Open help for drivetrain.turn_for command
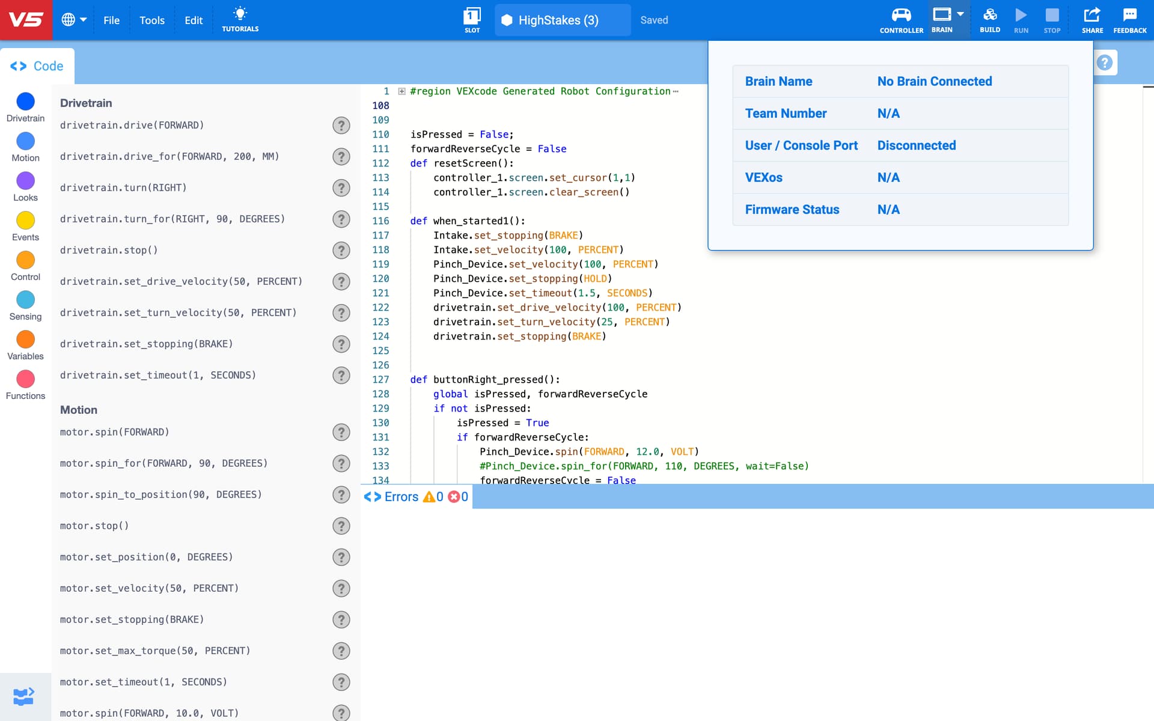Image resolution: width=1154 pixels, height=721 pixels. (x=341, y=219)
